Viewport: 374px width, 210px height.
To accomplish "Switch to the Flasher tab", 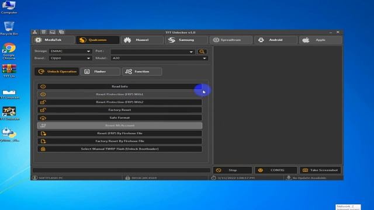I will tap(100, 72).
